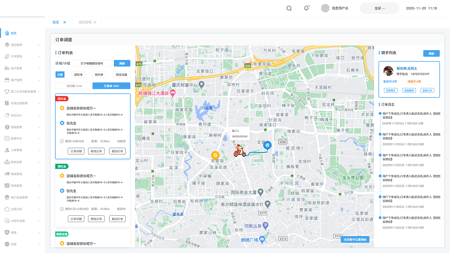Select the 已接单 (200) tab
The height and width of the screenshot is (253, 450).
pos(111,86)
